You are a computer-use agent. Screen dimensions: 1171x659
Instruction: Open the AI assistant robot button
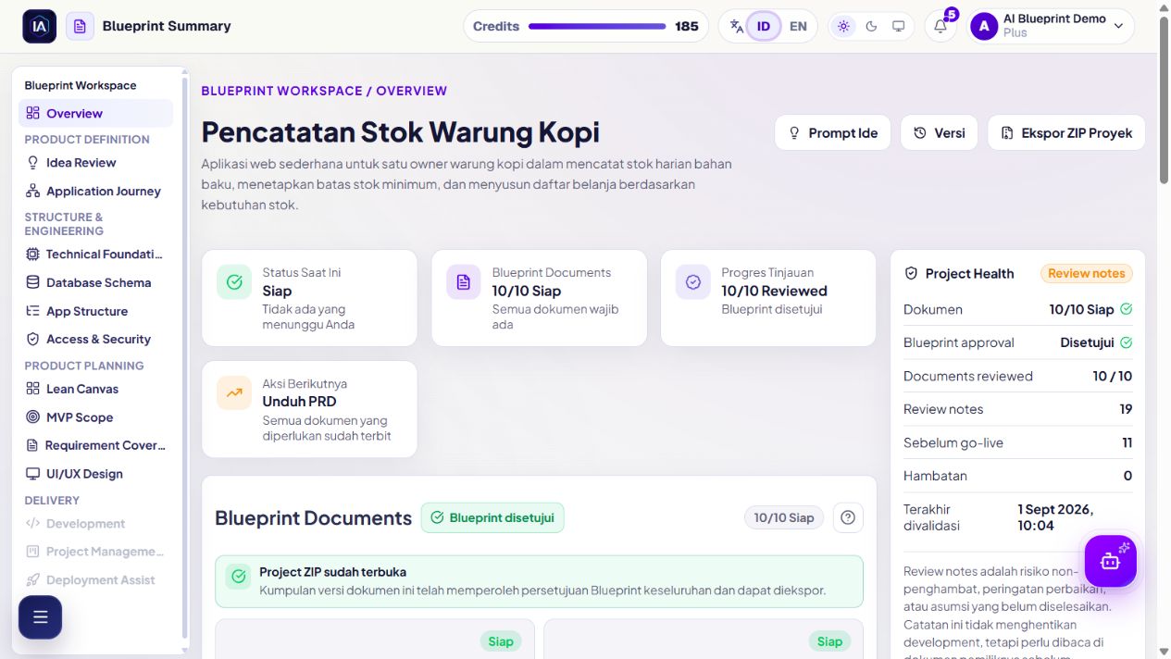[1110, 560]
